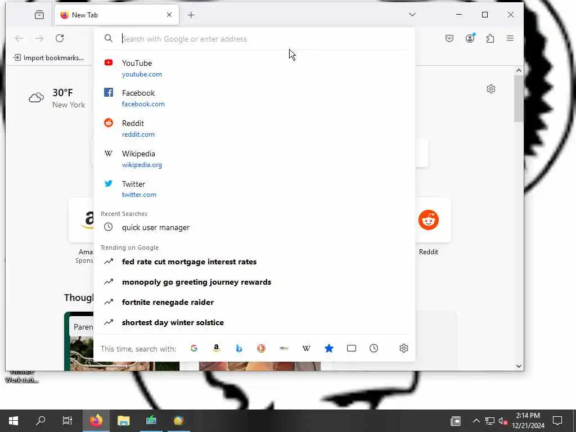Open File Explorer from taskbar
The height and width of the screenshot is (432, 576).
click(124, 421)
